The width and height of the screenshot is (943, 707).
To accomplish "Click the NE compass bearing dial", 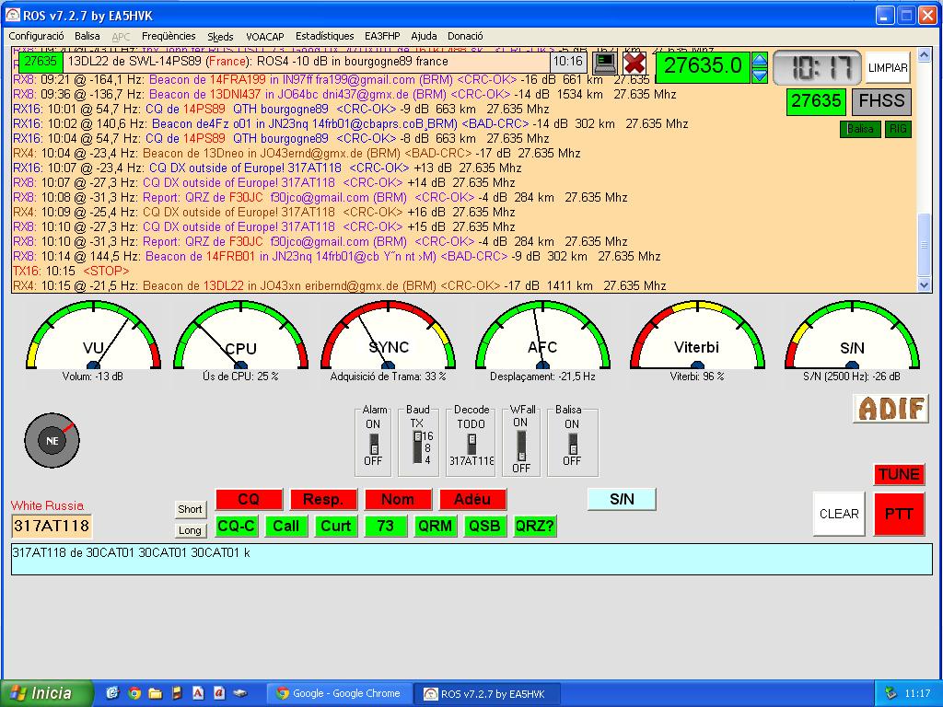I will [x=52, y=441].
